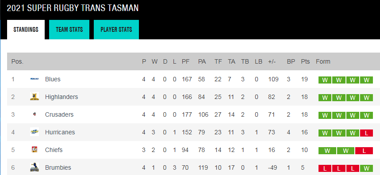Click the Brumbies team logo icon

[x=35, y=167]
